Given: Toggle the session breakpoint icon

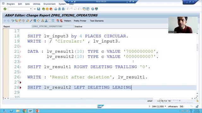Looking at the screenshot, I should tap(58, 21).
